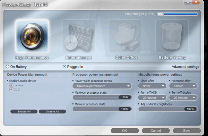Click the High Performance mode label
Viewport: 208px width, 136px height.
coord(32,58)
